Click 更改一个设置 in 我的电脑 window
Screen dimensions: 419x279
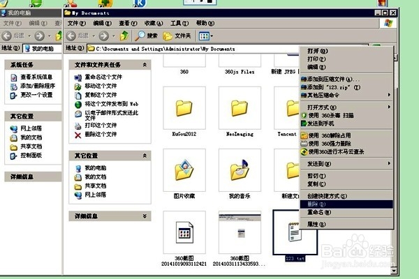point(36,95)
